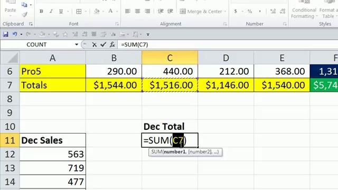Image resolution: width=338 pixels, height=190 pixels.
Task: Open the Merge & Center dropdown arrow
Action: [x=226, y=12]
